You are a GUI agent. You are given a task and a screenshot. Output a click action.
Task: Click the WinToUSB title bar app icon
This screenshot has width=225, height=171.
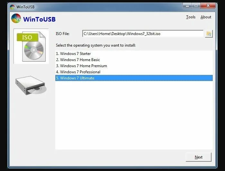[12, 7]
